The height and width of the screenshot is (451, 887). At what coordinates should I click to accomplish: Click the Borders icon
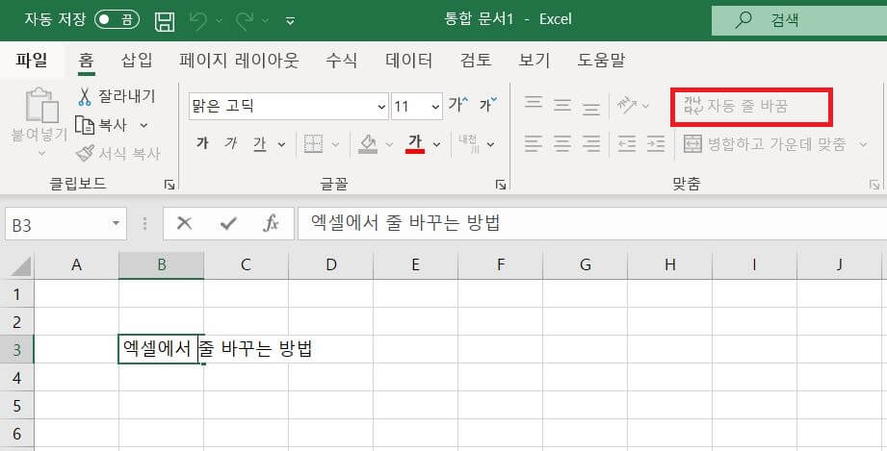coord(313,144)
